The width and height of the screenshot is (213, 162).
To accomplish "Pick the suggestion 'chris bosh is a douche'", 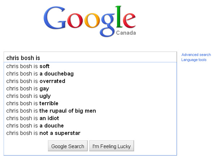I will coord(90,126).
